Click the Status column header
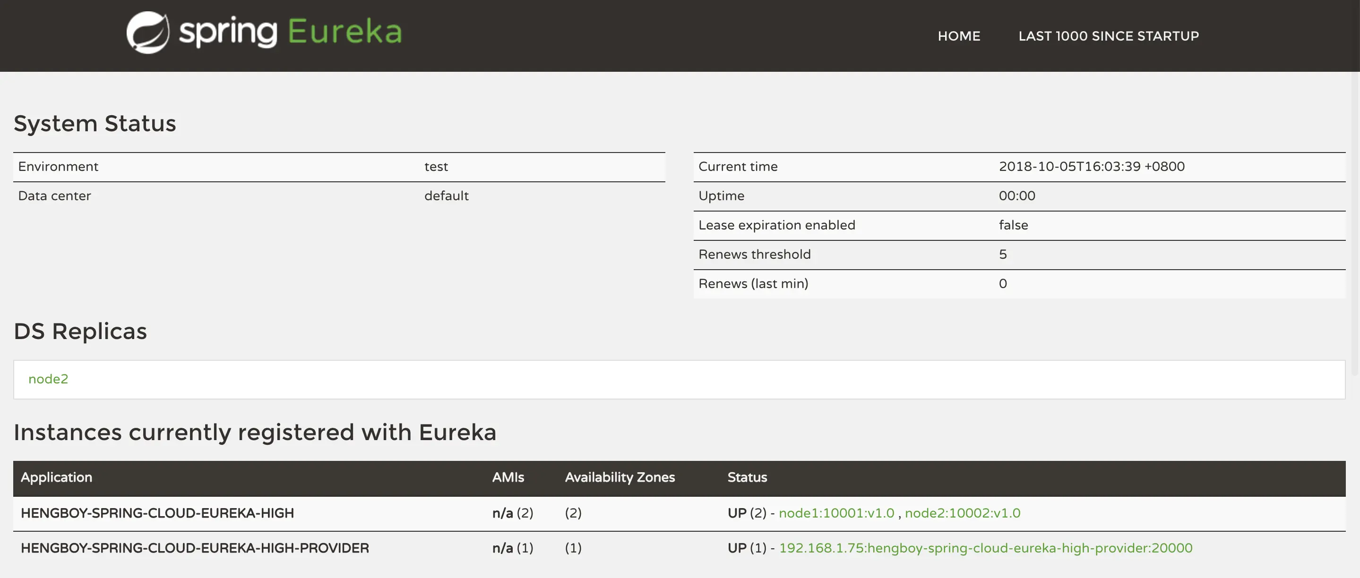1360x578 pixels. (747, 477)
